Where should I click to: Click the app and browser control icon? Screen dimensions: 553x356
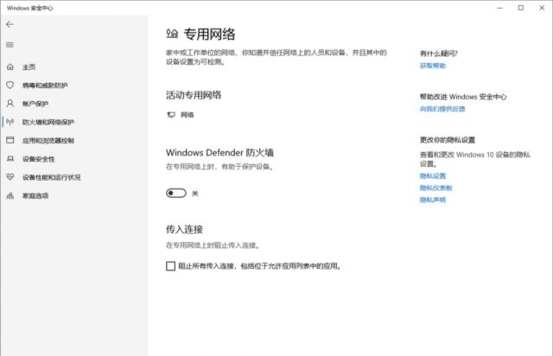click(10, 140)
